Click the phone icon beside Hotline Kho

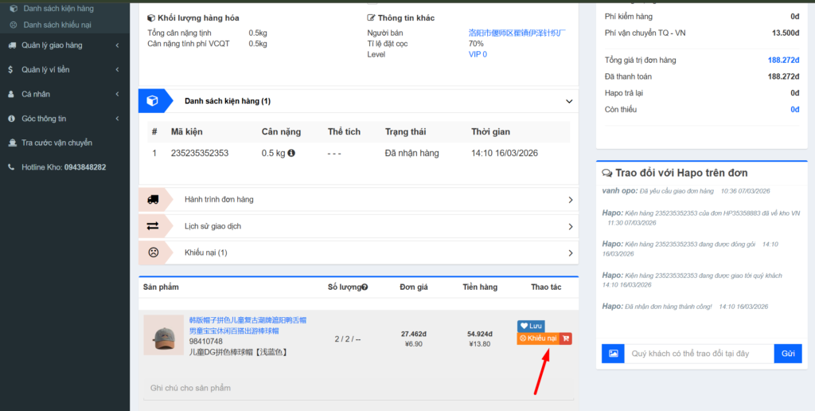(11, 167)
